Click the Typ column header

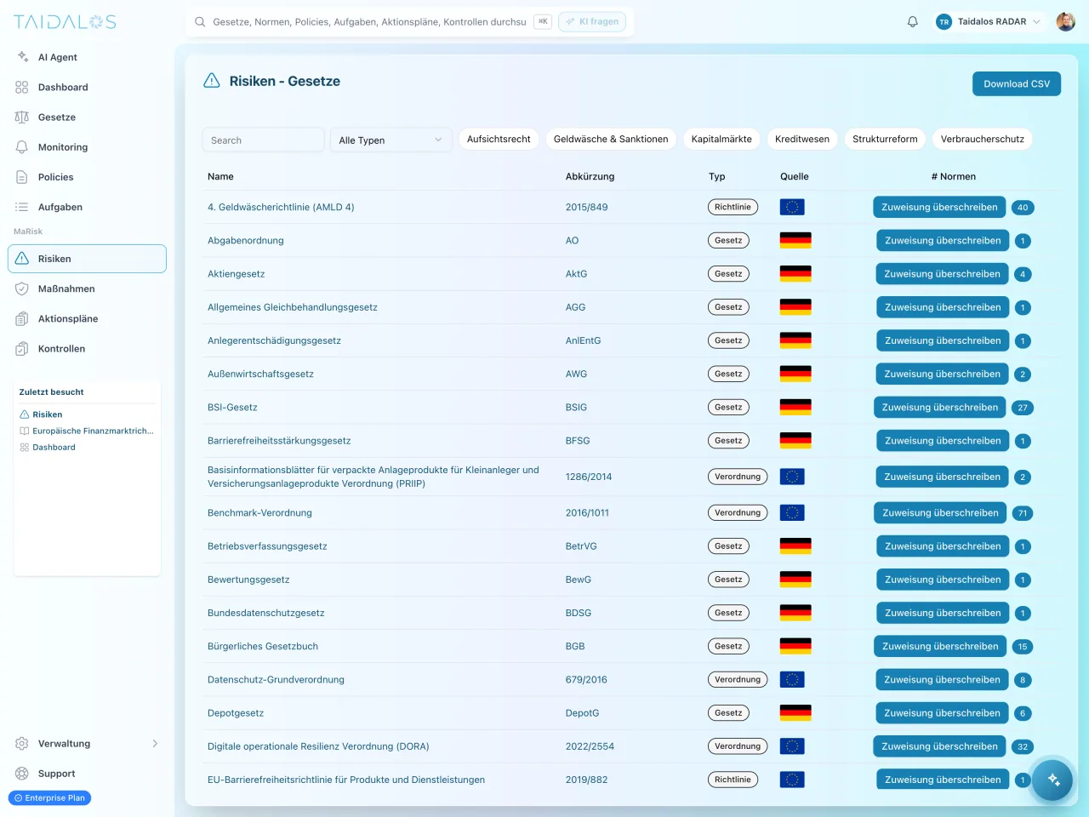tap(717, 177)
